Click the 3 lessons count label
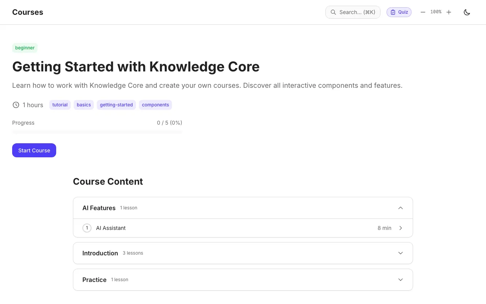486x304 pixels. (133, 253)
